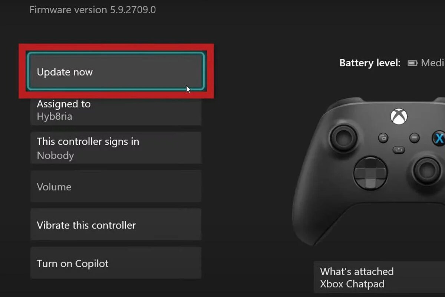Click the Firmware version text

[93, 10]
